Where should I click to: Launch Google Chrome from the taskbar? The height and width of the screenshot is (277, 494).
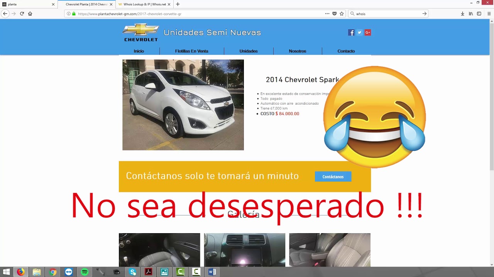point(53,272)
